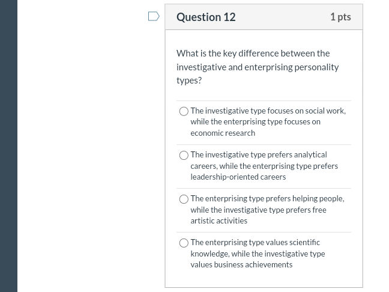This screenshot has height=292, width=389.
Task: Mark the radio button for the helping people answer
Action: [x=184, y=199]
